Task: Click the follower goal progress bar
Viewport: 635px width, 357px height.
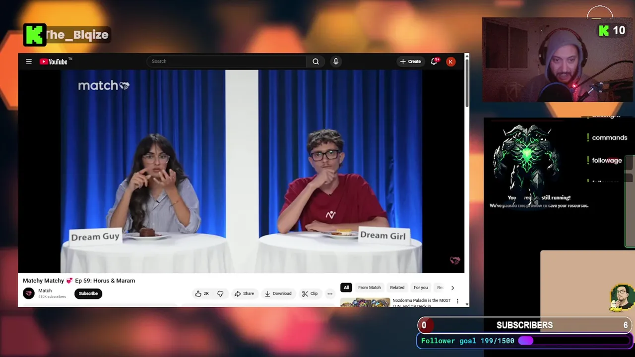Action: 574,341
